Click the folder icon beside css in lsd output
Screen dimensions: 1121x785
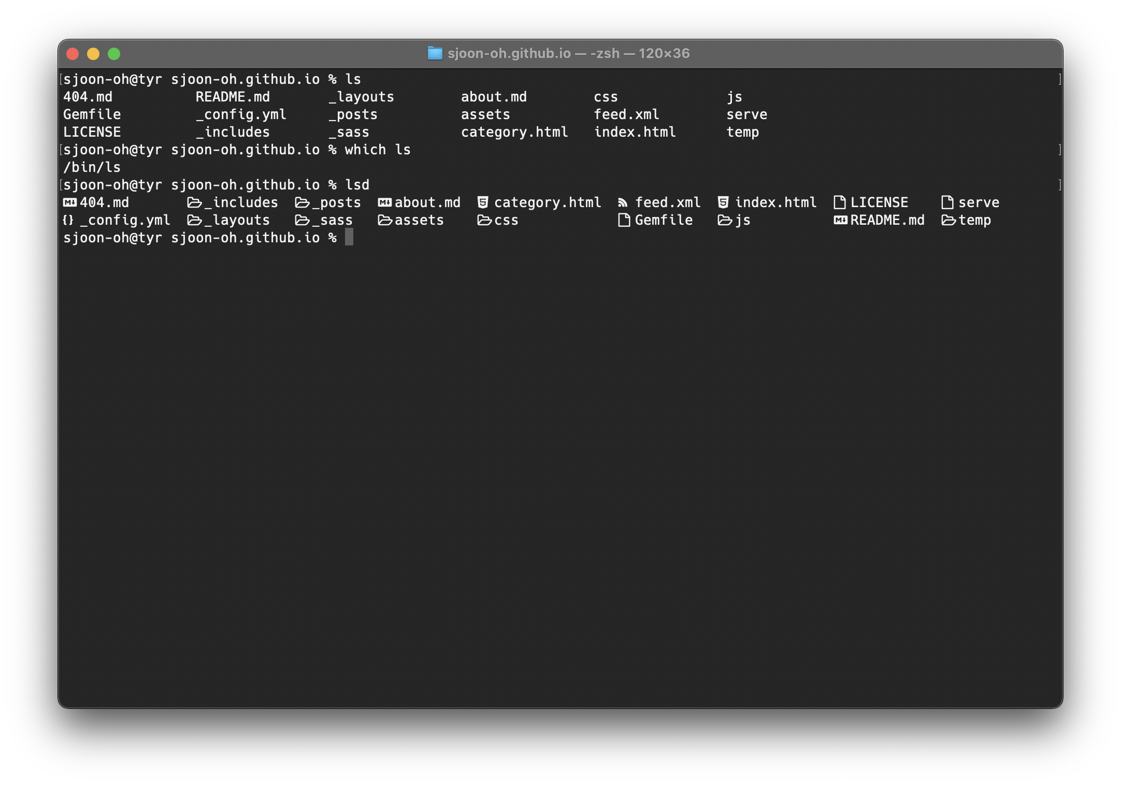[485, 220]
